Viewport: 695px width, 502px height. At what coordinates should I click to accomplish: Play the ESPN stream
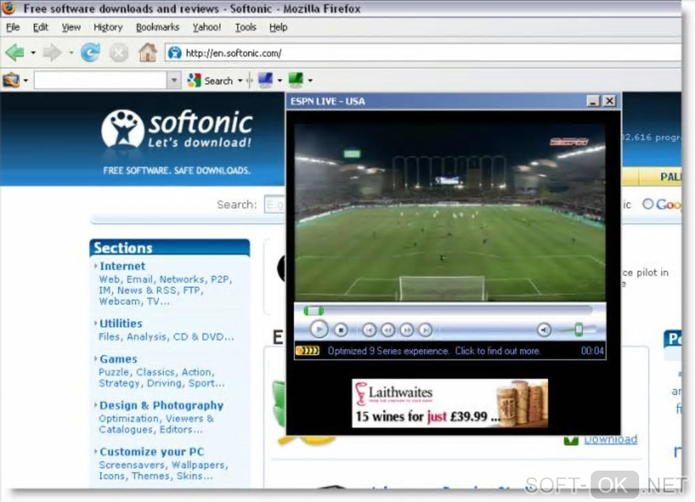click(x=319, y=329)
